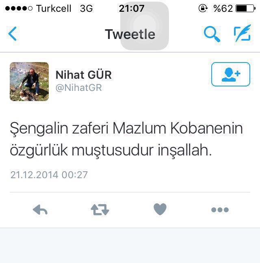Open the @NihatGR handle

coord(78,88)
